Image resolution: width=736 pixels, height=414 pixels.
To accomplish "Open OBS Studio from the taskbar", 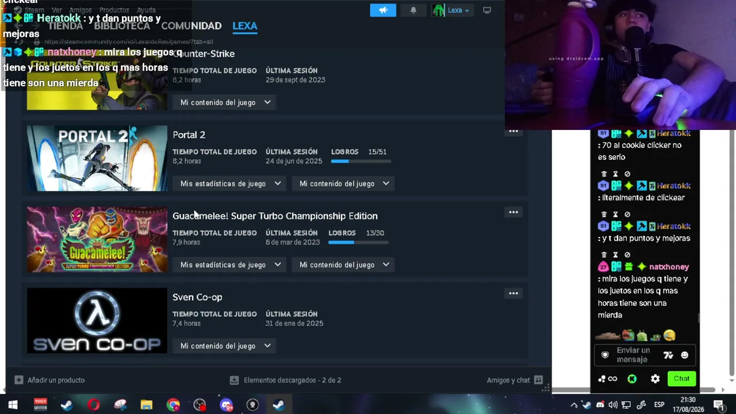I will (x=200, y=405).
